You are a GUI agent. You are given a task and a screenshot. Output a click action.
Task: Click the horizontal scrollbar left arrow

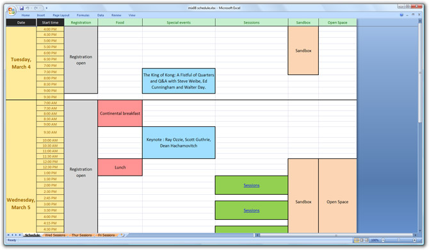point(257,235)
